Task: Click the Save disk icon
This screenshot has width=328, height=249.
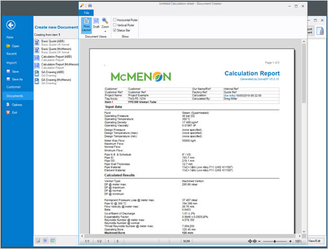Action: click(8, 71)
